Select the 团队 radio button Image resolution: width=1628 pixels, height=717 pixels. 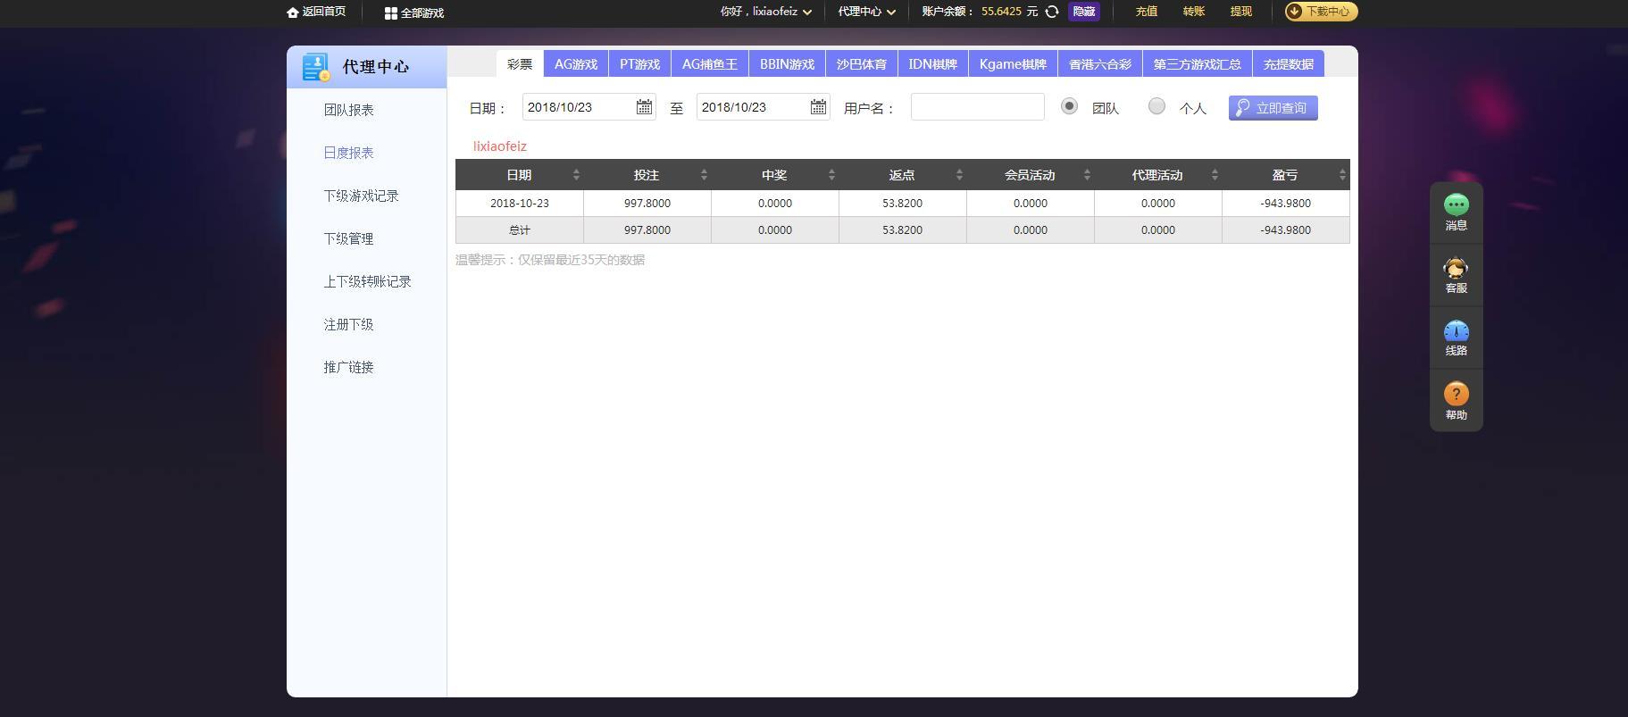(x=1069, y=106)
